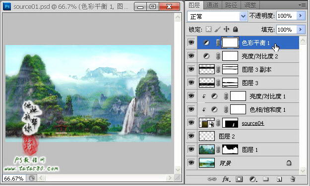Select the source04 mask thumbnail
Screen dimensions: 310x186
(230, 123)
